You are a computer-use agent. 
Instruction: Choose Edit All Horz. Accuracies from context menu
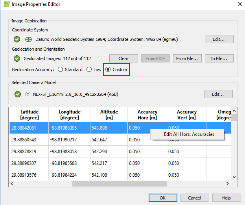click(x=189, y=134)
